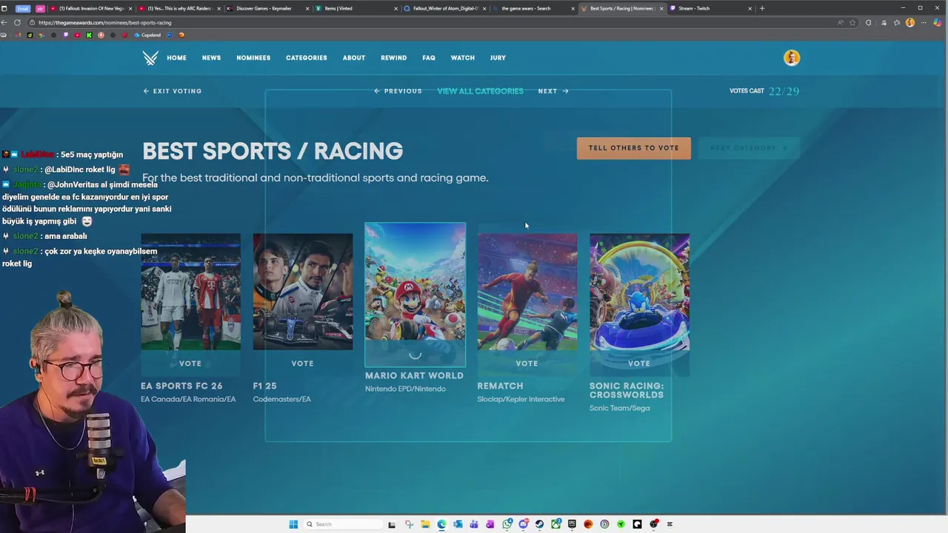
Task: Vote for Sonic Racing: CrossWorlds
Action: pos(639,363)
